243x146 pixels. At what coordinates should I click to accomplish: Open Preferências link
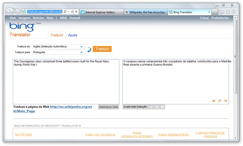point(220,18)
